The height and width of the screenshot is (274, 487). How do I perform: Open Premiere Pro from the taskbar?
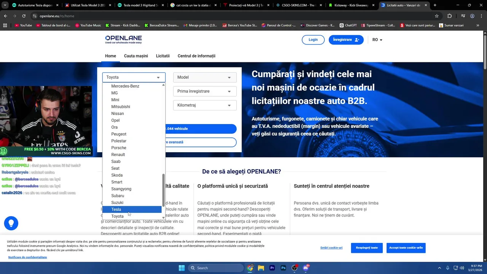click(x=272, y=268)
